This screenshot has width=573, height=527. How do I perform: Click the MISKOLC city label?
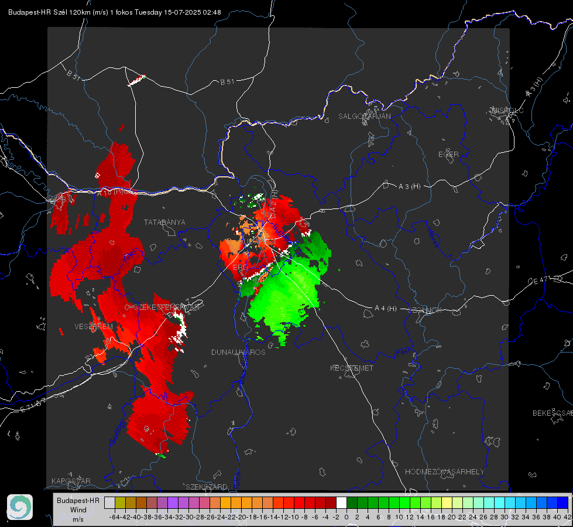click(x=507, y=110)
